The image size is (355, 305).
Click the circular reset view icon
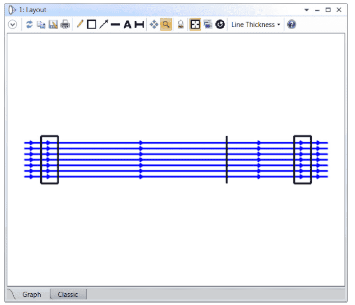[x=220, y=24]
